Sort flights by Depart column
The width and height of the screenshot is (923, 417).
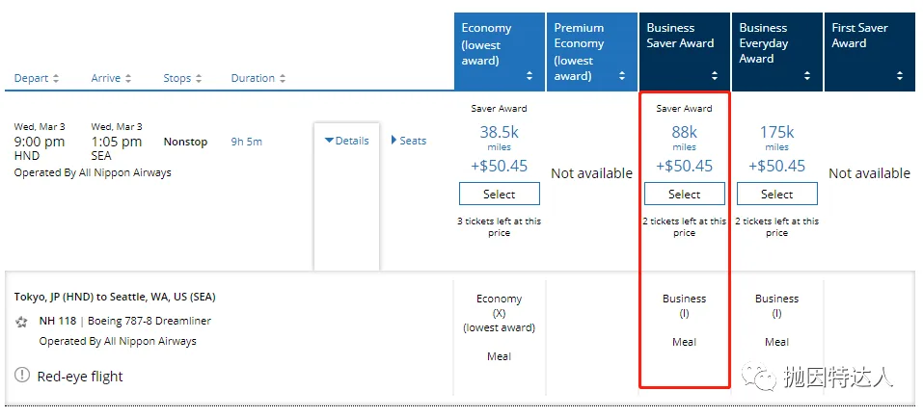coord(37,78)
